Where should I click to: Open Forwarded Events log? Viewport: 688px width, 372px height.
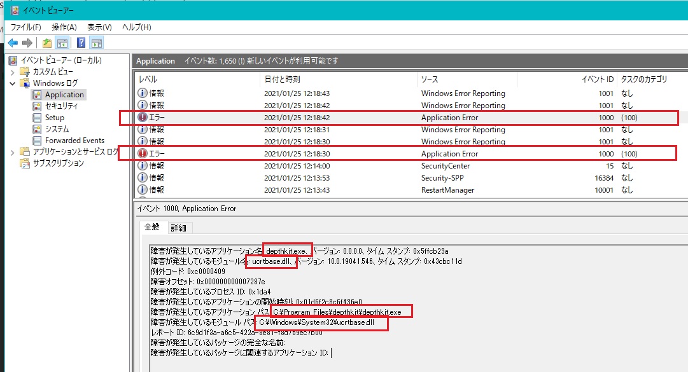[x=74, y=141]
